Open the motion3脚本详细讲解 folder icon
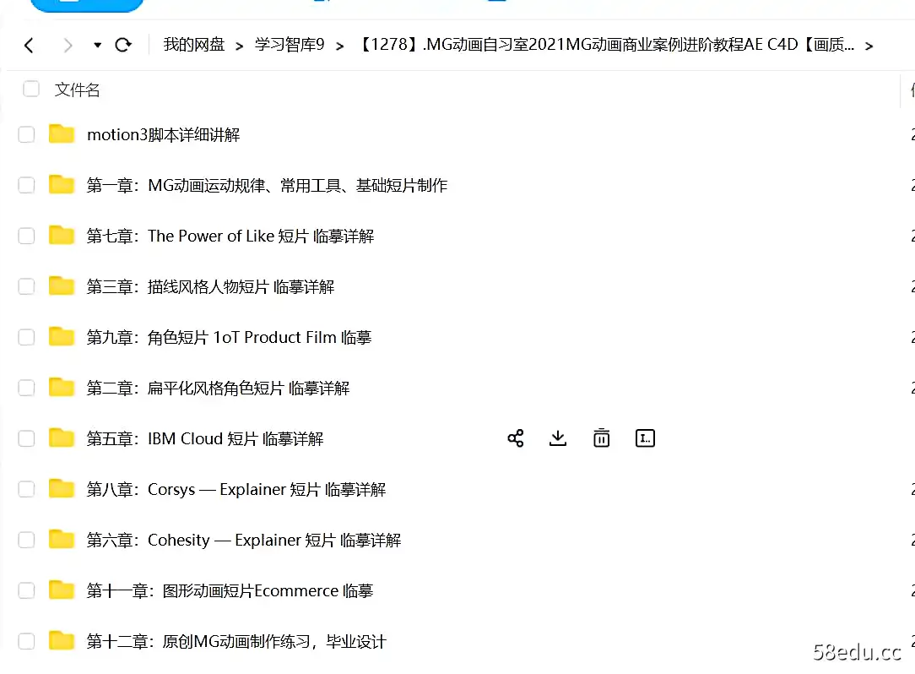 coord(61,133)
